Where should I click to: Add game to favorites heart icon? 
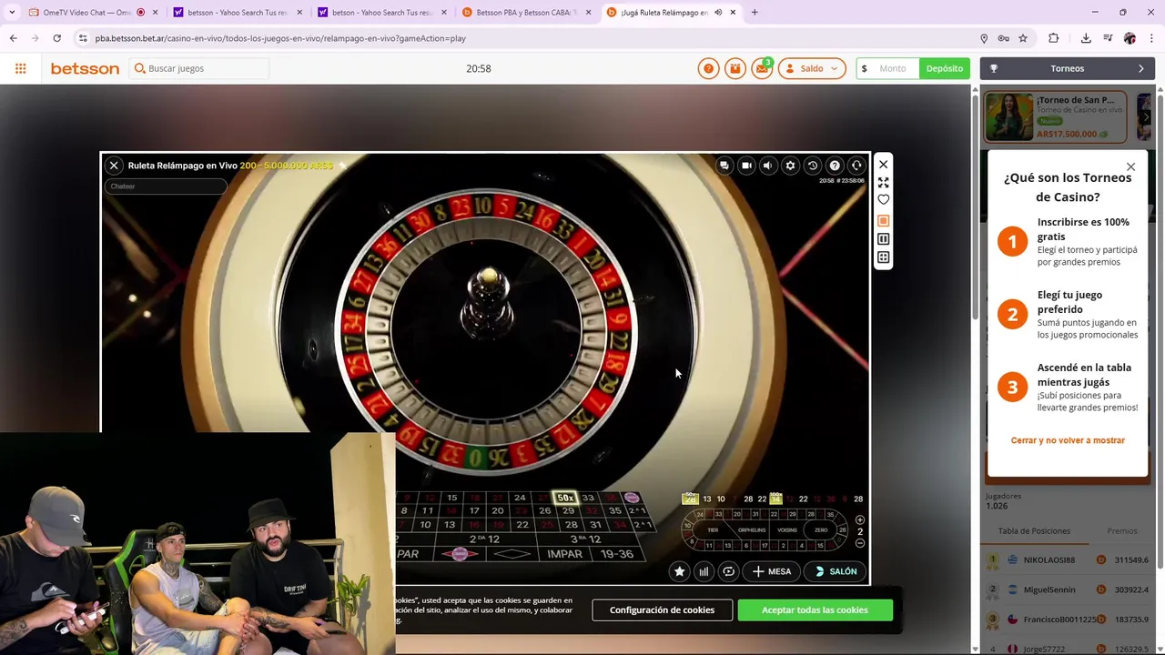[x=883, y=200]
